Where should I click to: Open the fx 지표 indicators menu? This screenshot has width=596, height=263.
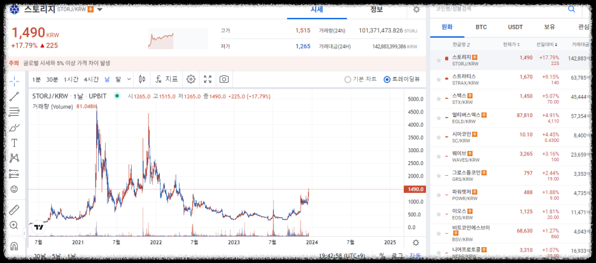tap(166, 79)
